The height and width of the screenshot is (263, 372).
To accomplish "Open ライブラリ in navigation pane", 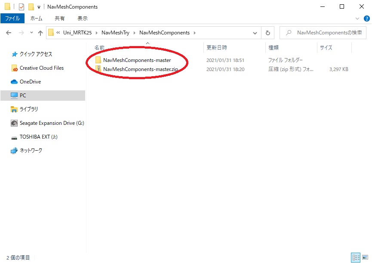I will 29,109.
